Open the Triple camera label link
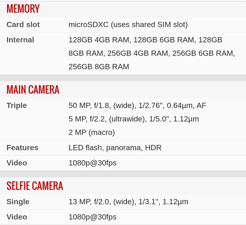 pyautogui.click(x=17, y=106)
